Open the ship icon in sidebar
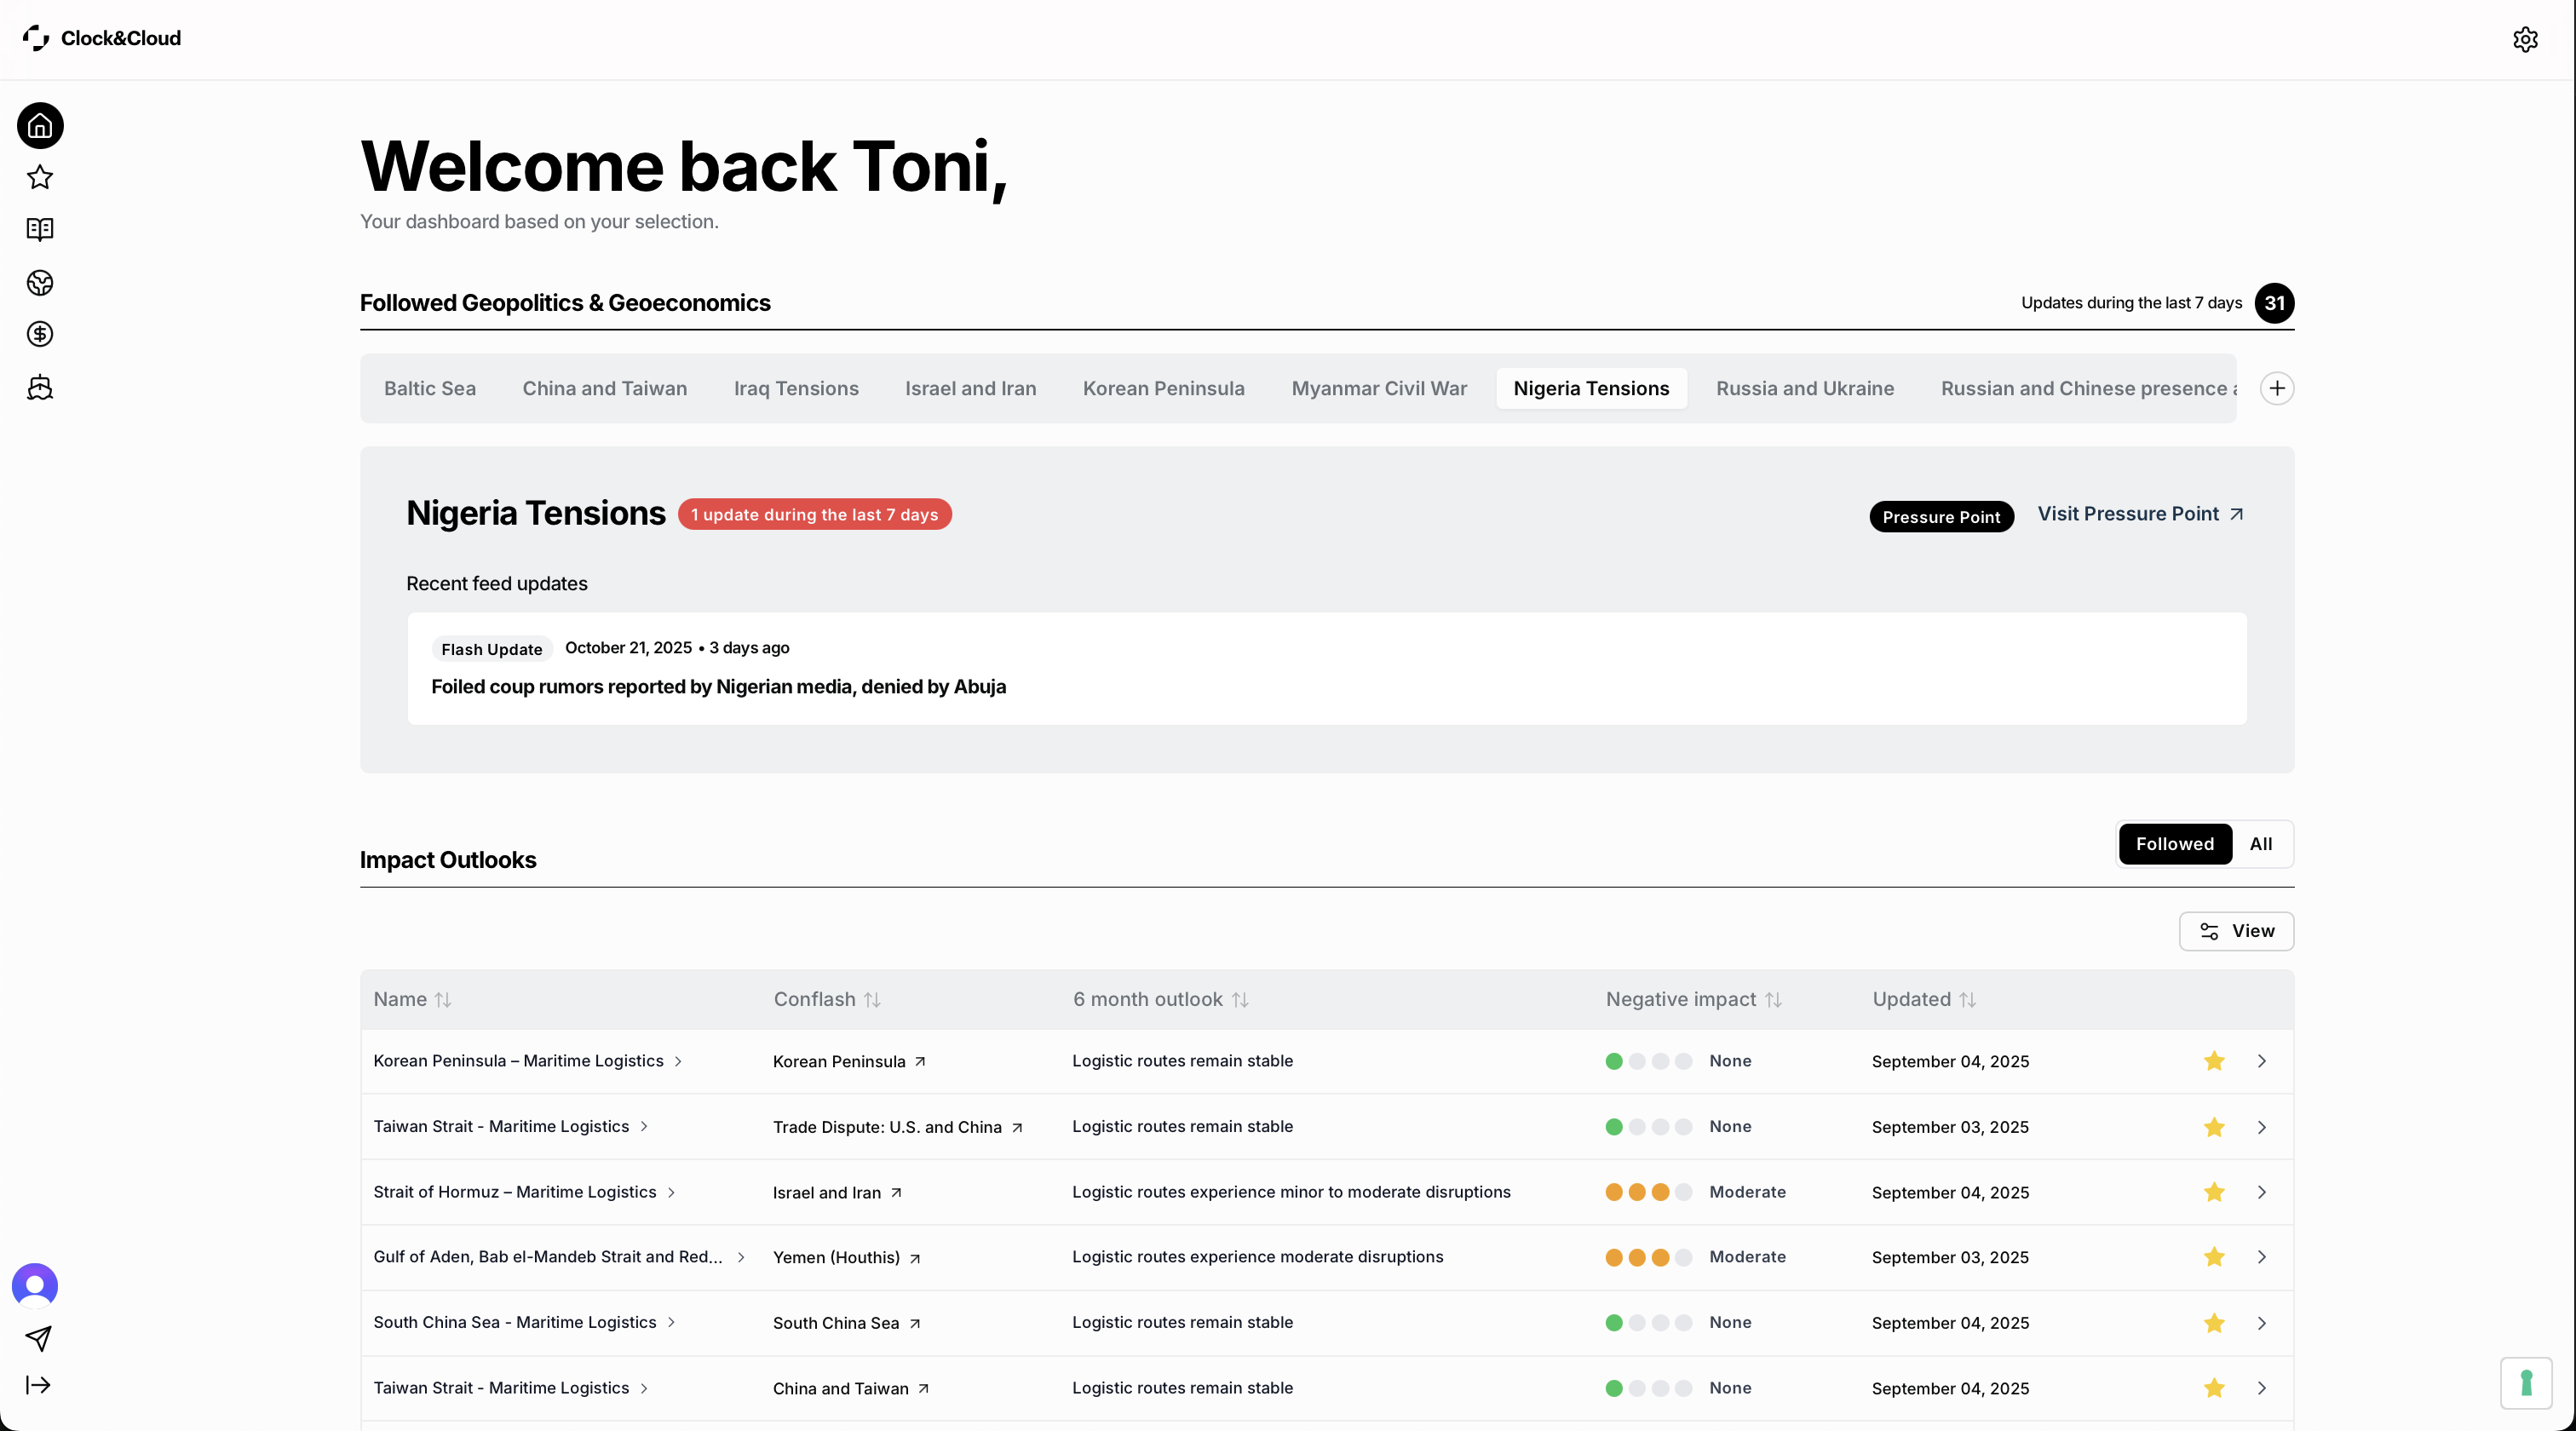Screen dimensions: 2576x1431 tap(40, 388)
